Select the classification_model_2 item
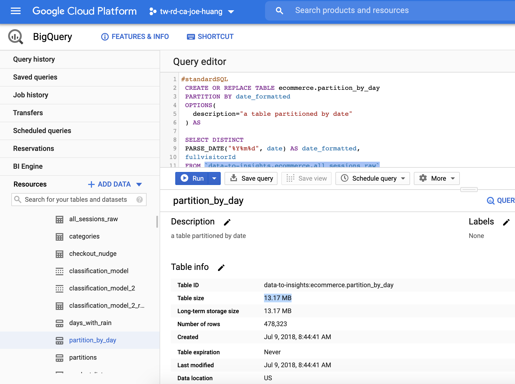The width and height of the screenshot is (515, 384). [x=102, y=288]
